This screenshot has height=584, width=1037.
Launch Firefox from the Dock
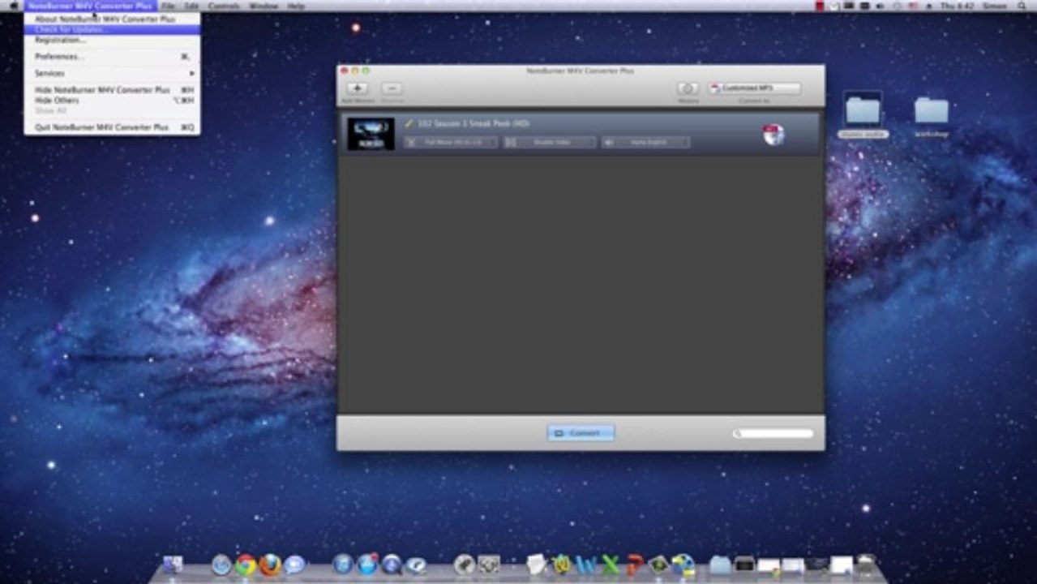[270, 565]
